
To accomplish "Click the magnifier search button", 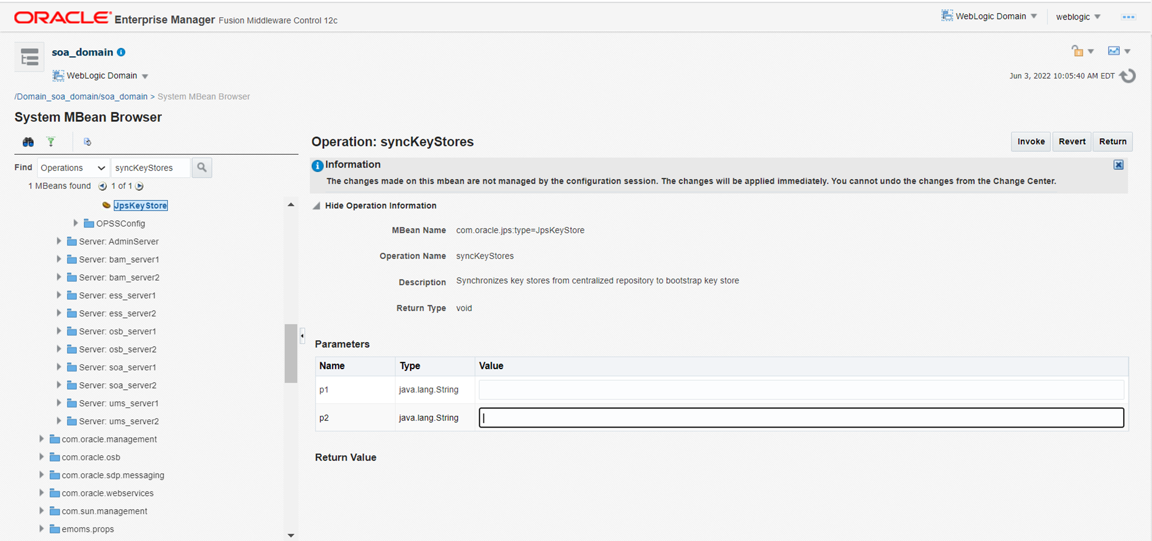I will (x=202, y=168).
